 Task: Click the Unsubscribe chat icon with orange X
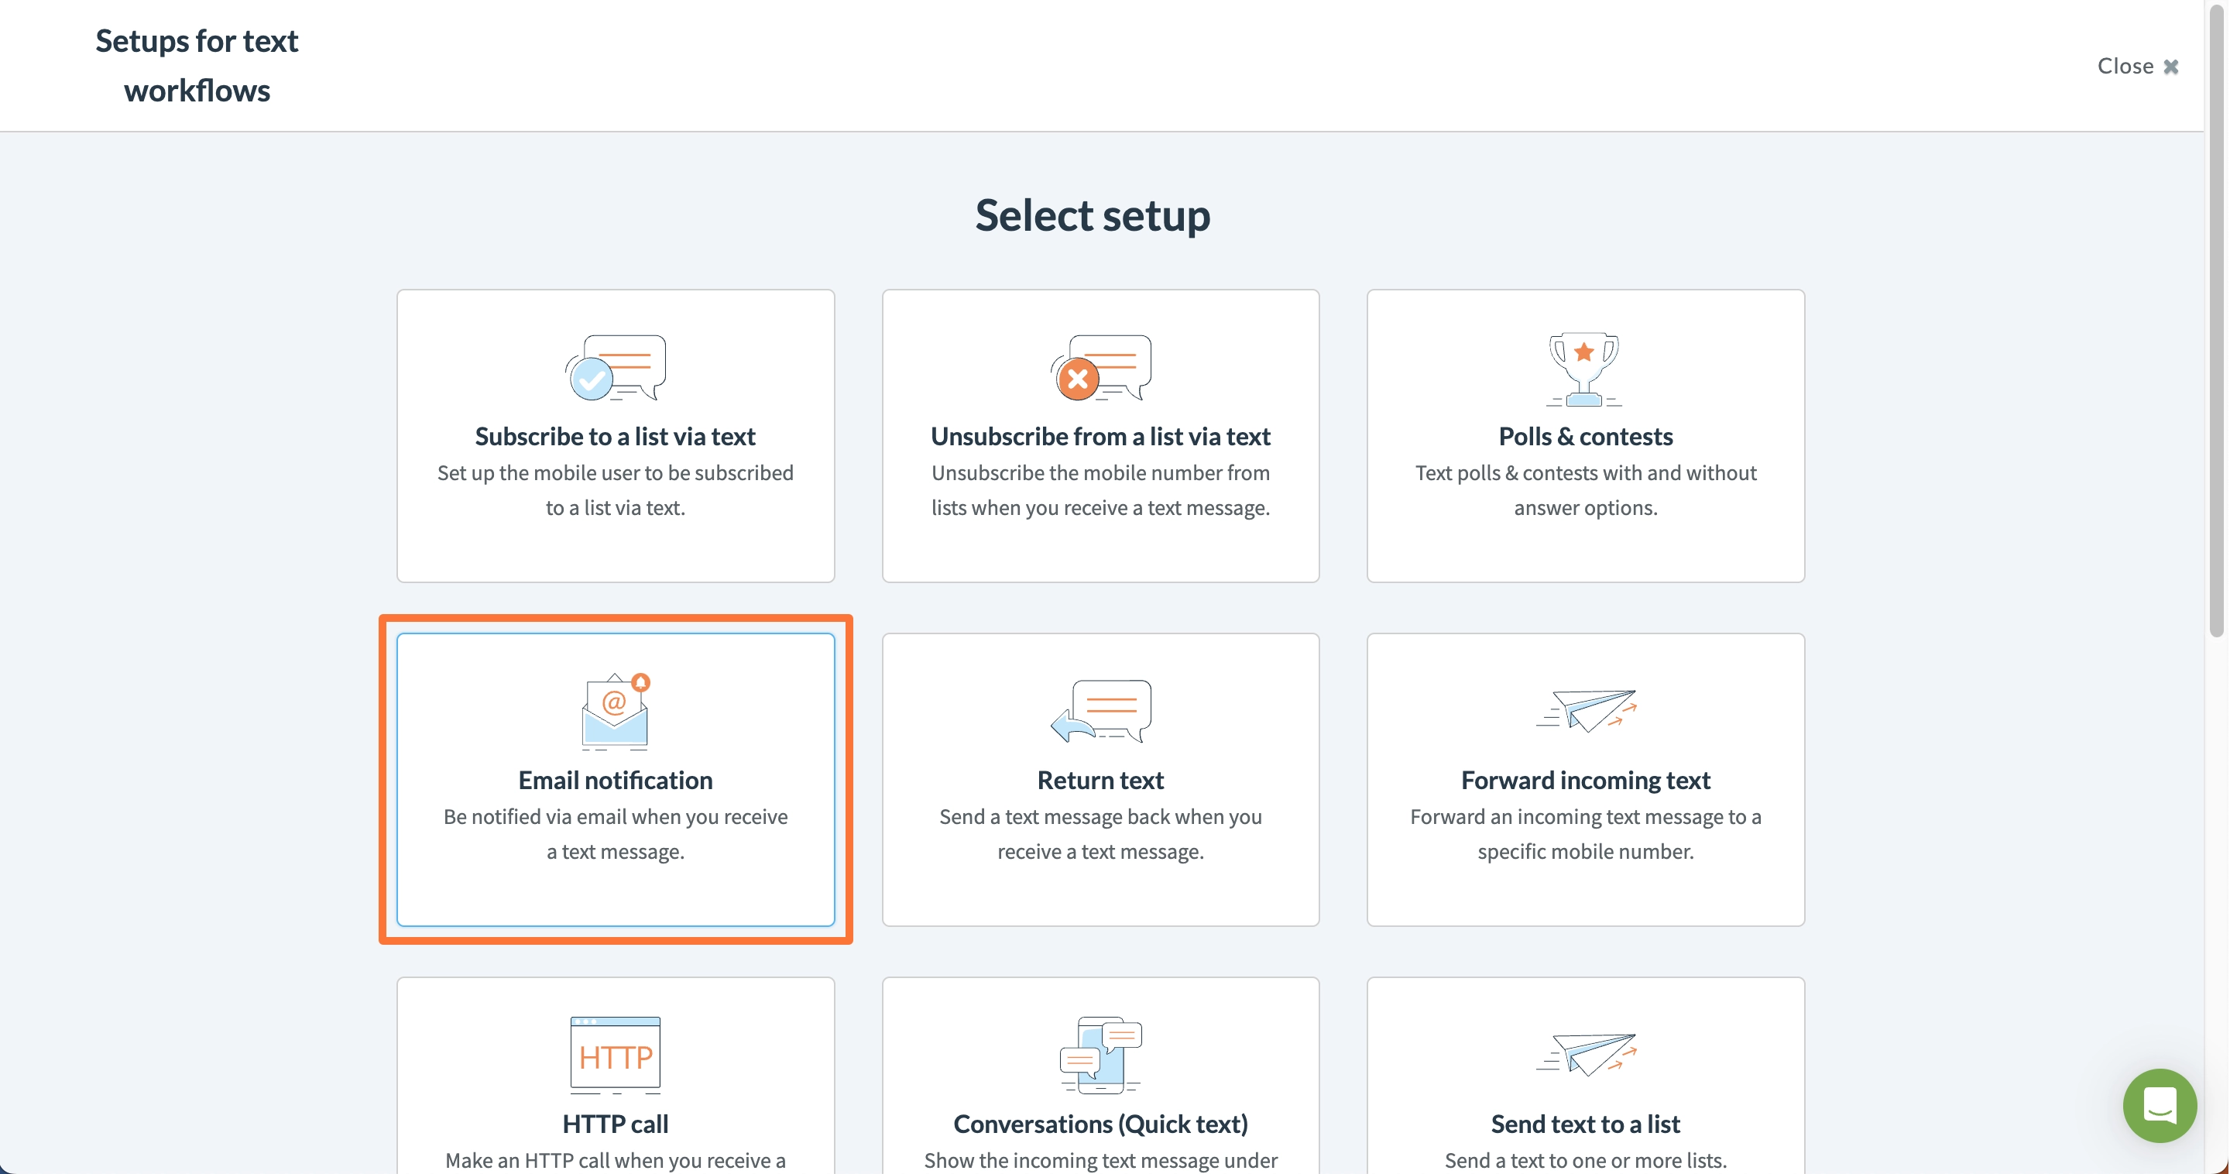pyautogui.click(x=1100, y=368)
